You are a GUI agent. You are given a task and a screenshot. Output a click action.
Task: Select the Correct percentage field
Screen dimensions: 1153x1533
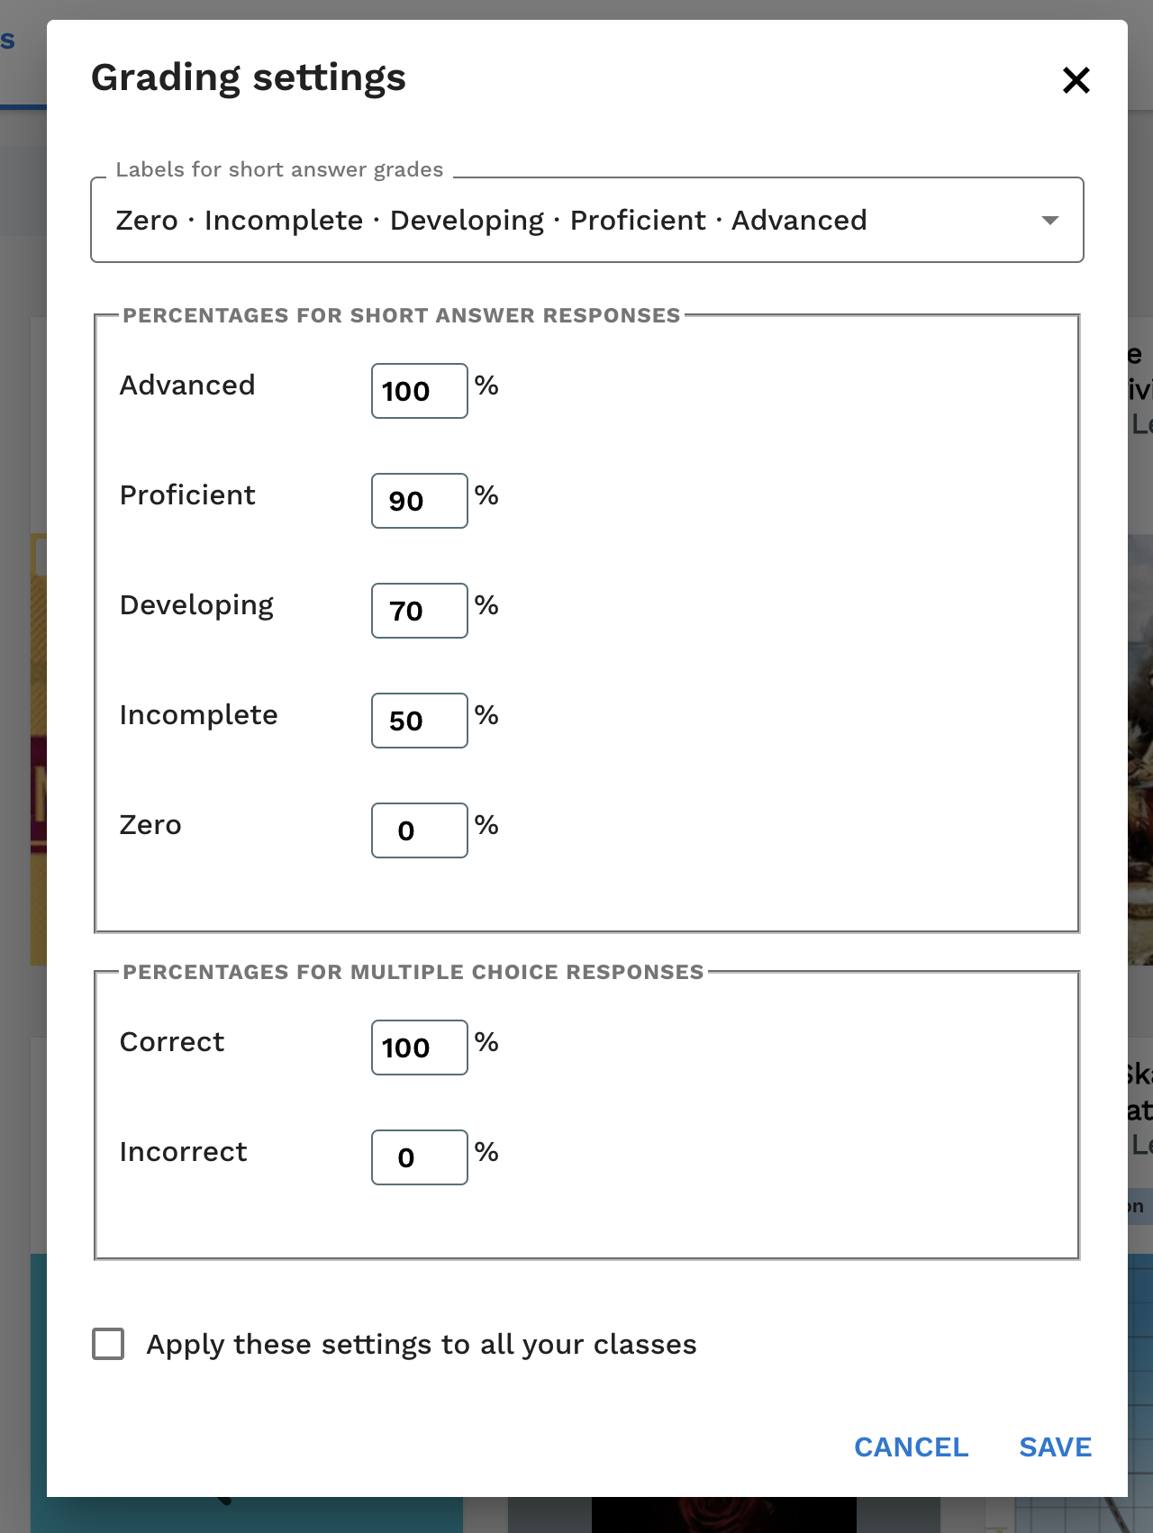pos(418,1047)
